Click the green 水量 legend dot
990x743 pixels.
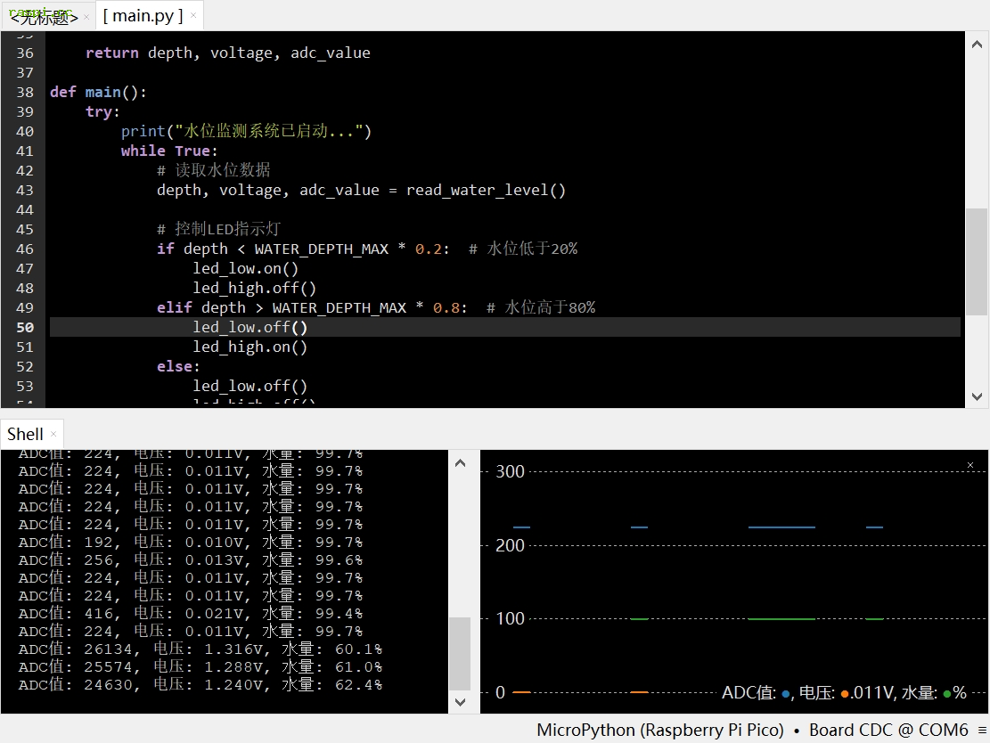[947, 693]
